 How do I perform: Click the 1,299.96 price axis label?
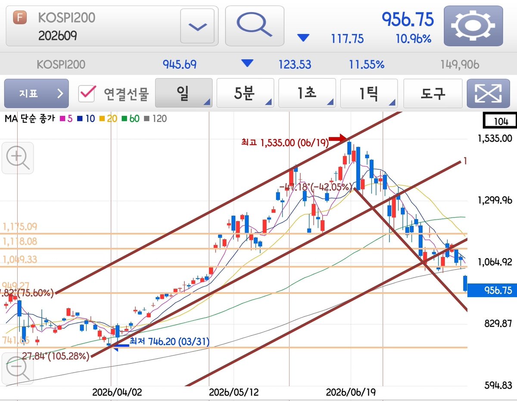coord(495,200)
